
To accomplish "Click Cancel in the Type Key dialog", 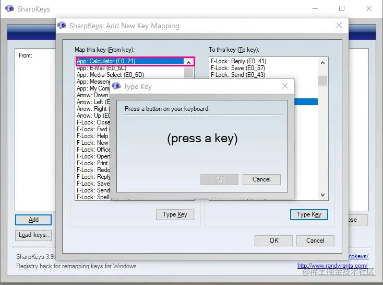I will click(261, 179).
